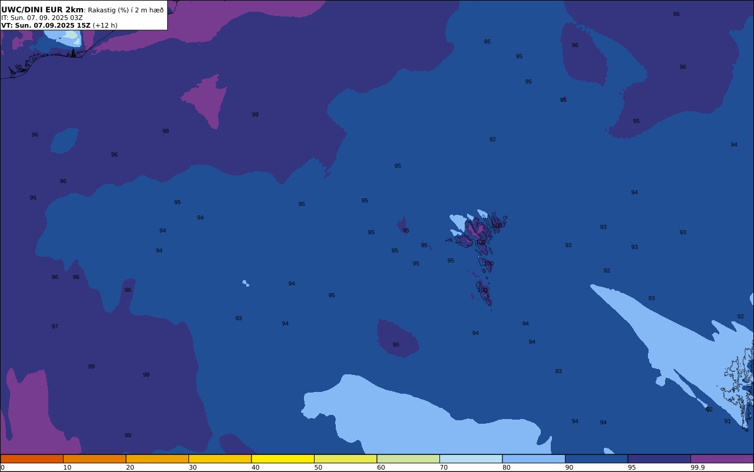754x472 pixels.
Task: Click the "99.9" legend tick label
Action: click(697, 467)
